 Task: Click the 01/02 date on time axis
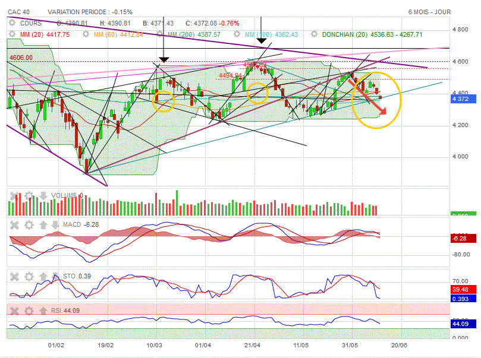click(x=56, y=345)
